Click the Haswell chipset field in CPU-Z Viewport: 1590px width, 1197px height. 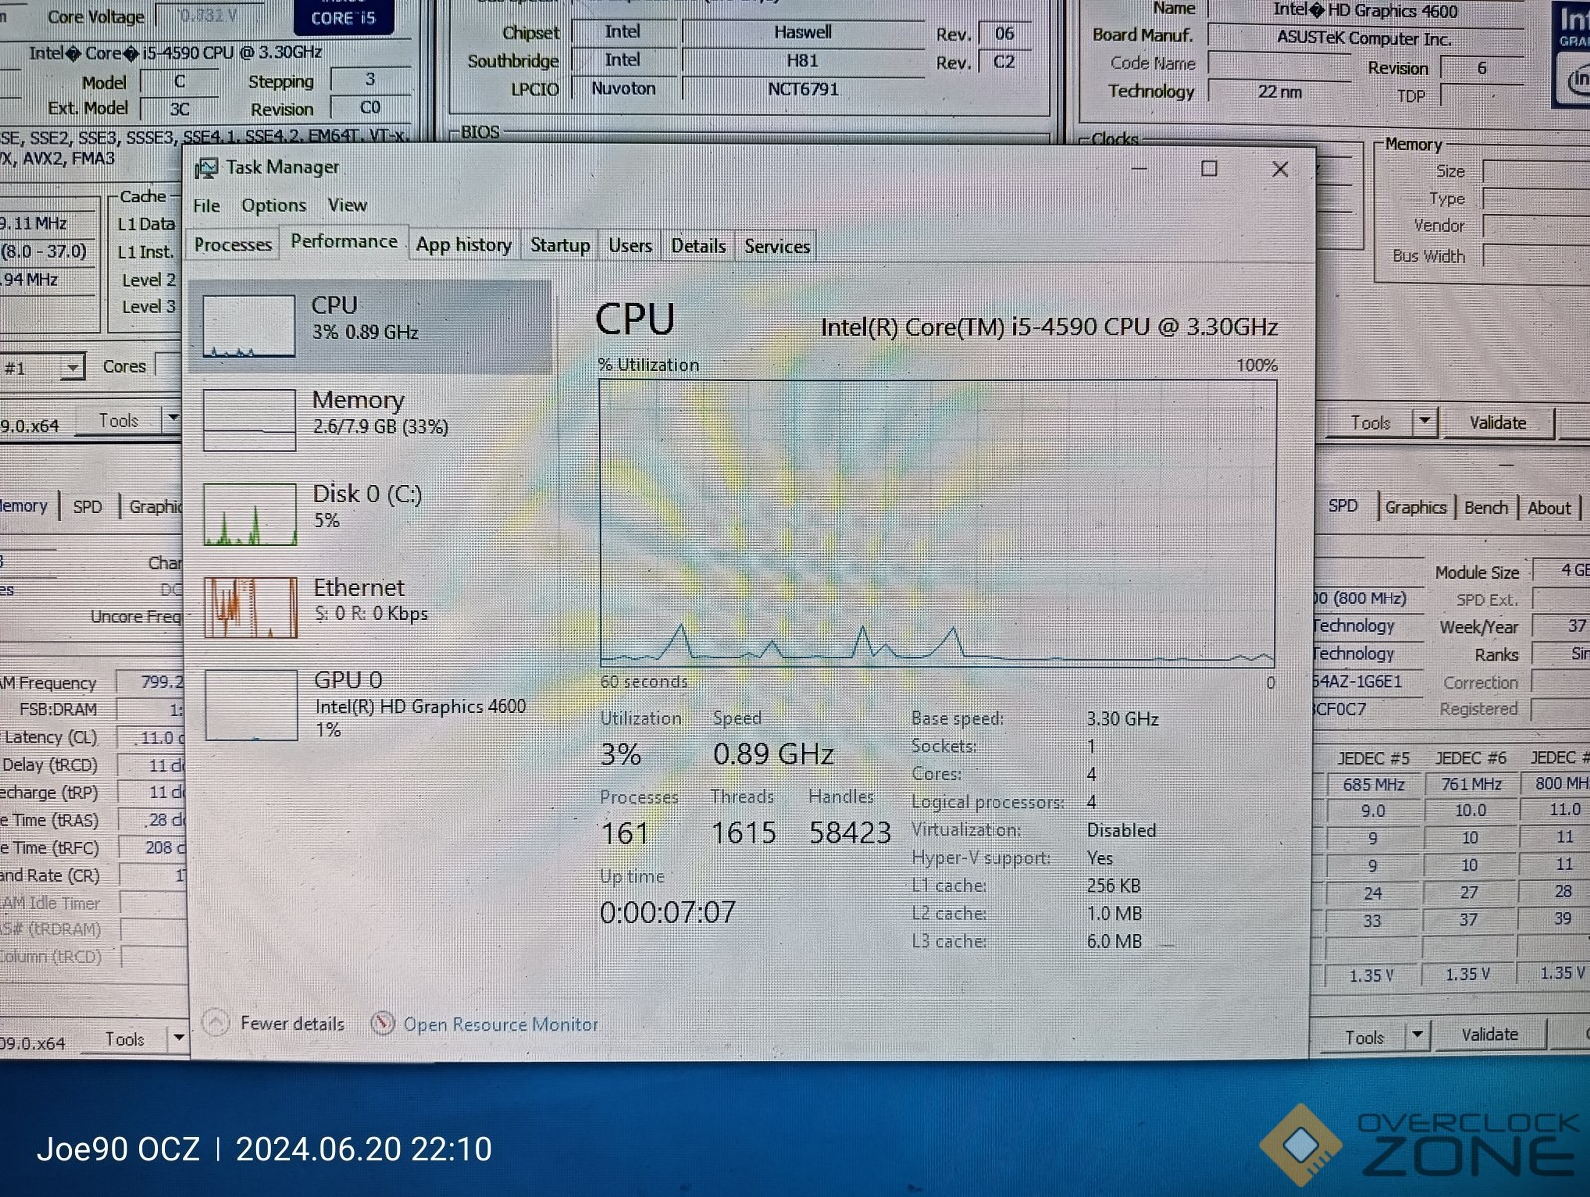[802, 32]
